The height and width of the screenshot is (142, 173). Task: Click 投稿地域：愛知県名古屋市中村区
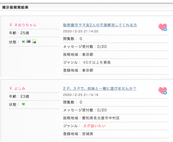[91, 118]
